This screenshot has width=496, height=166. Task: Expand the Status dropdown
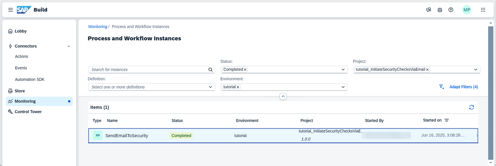[x=343, y=69]
